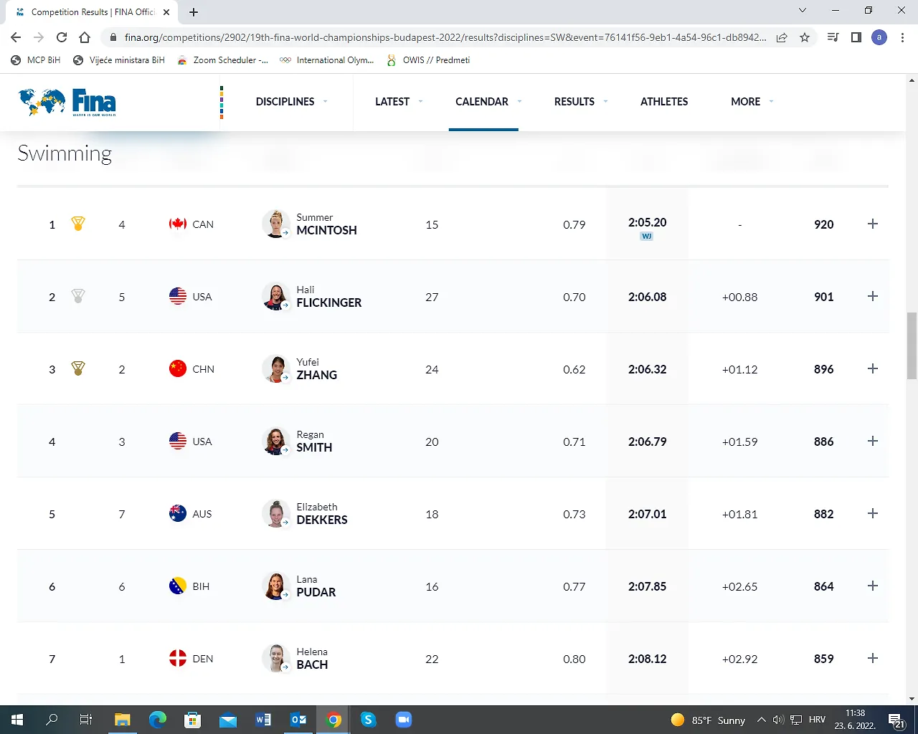
Task: Reload the page with browser refresh icon
Action: (x=62, y=37)
